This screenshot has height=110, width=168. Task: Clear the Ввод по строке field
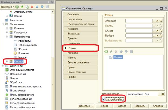tap(163, 94)
